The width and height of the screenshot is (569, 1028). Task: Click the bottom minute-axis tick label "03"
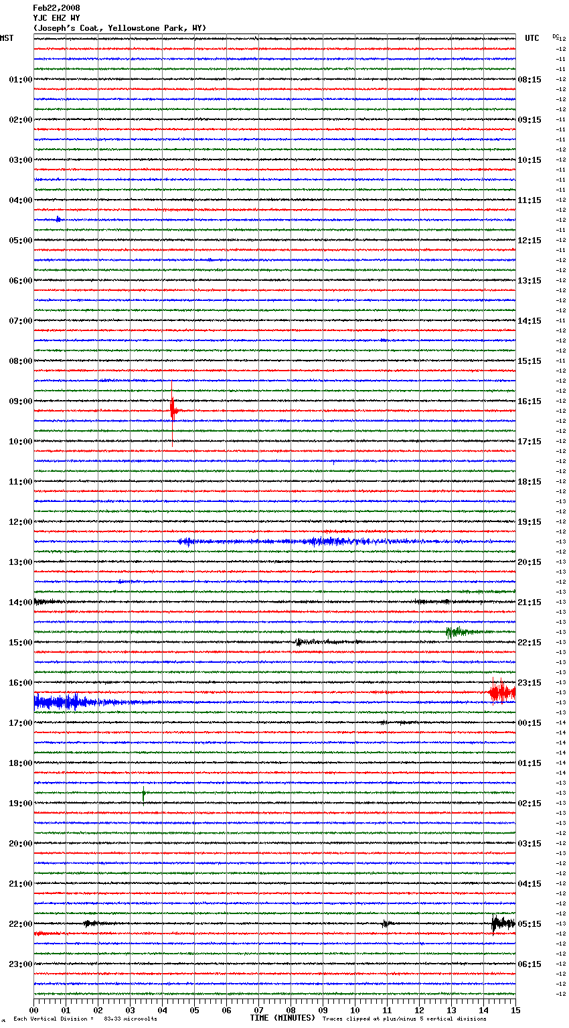click(x=131, y=1010)
